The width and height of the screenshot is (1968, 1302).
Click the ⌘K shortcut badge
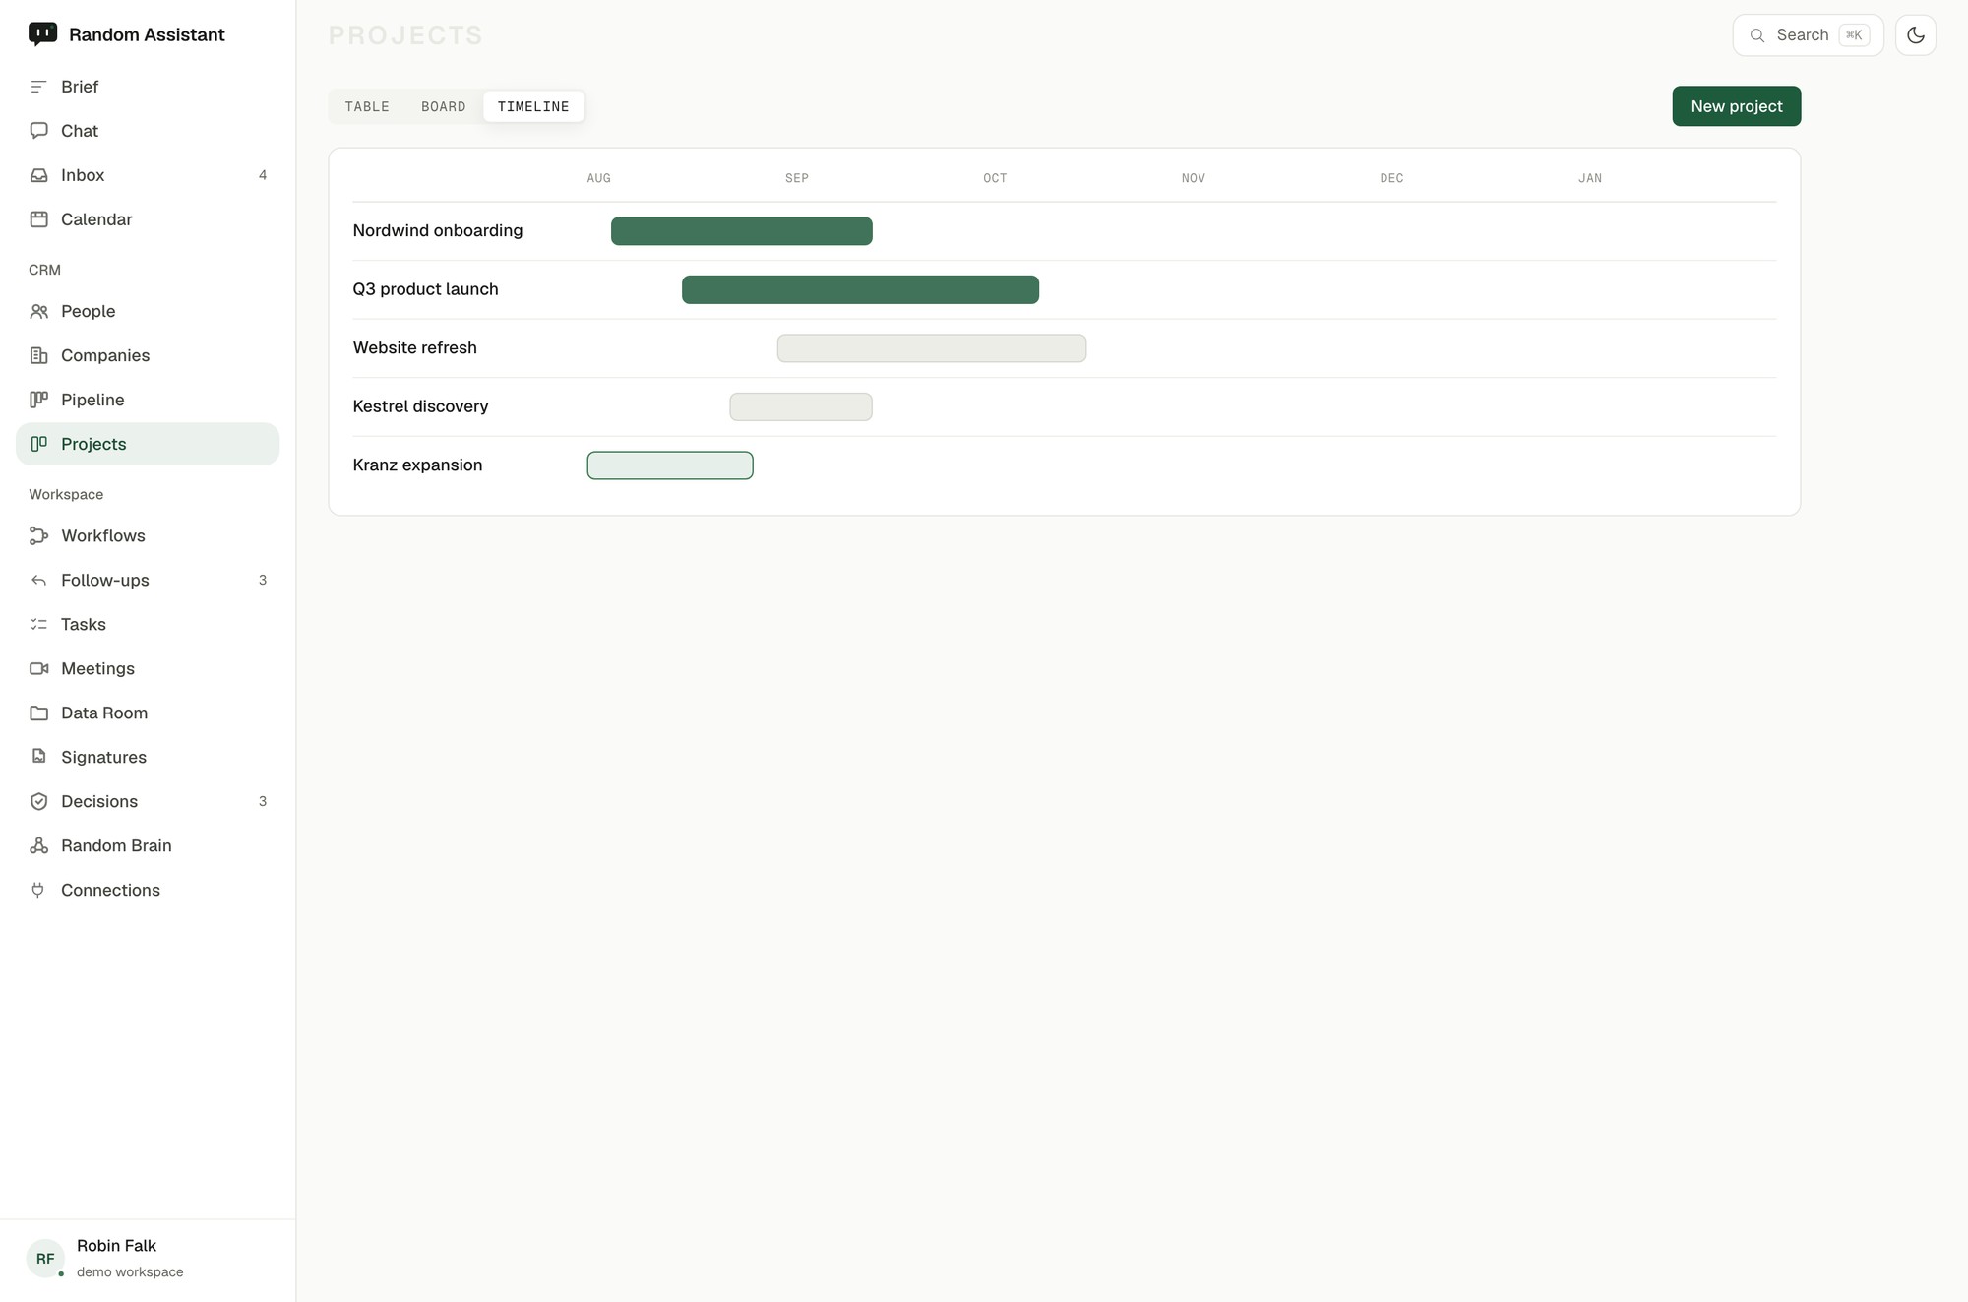(1854, 35)
